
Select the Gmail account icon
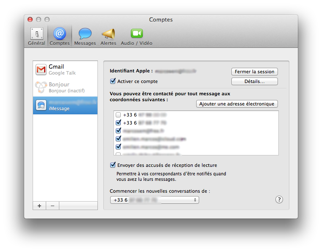point(41,69)
